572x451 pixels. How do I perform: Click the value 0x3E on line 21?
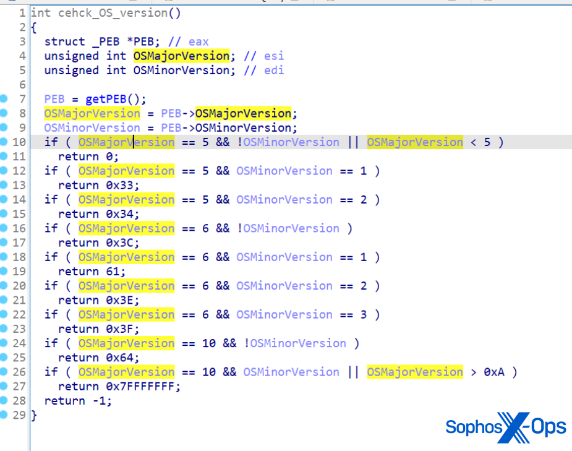click(119, 300)
